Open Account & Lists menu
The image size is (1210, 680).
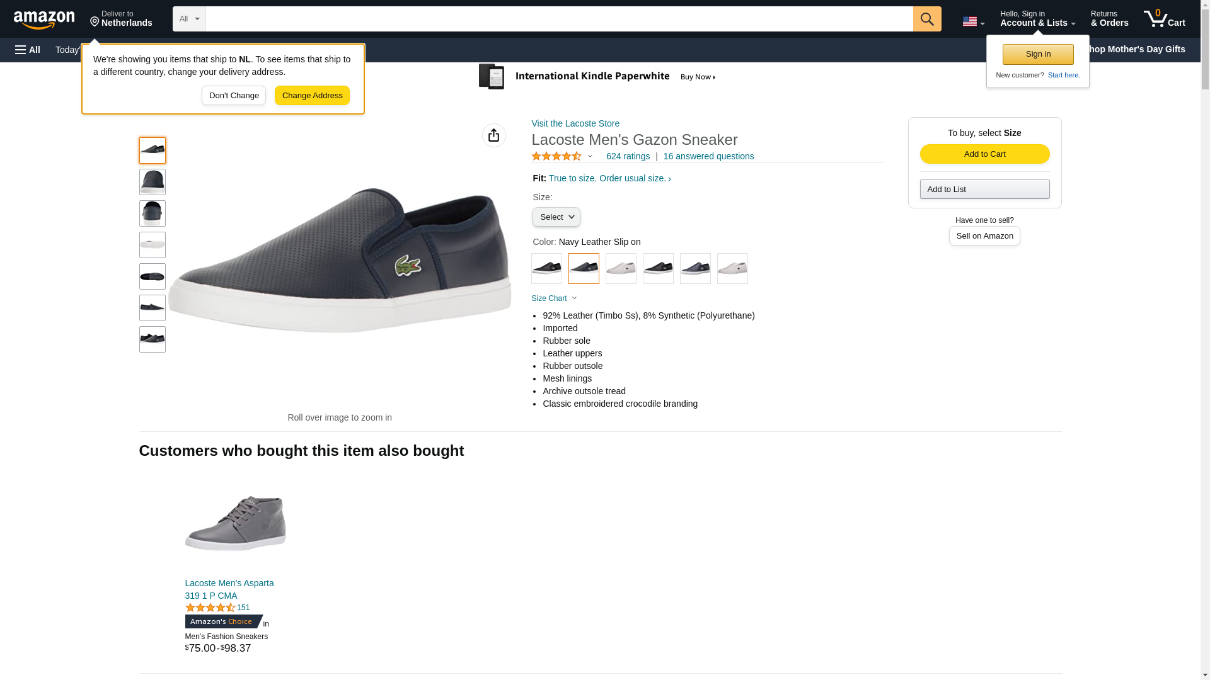point(1037,19)
